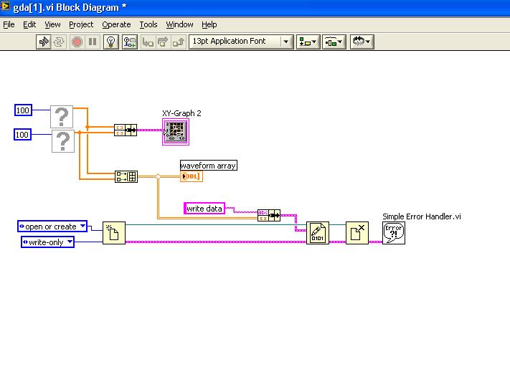This screenshot has height=367, width=510.
Task: Open the 'open or create' enum dropdown
Action: coord(52,227)
